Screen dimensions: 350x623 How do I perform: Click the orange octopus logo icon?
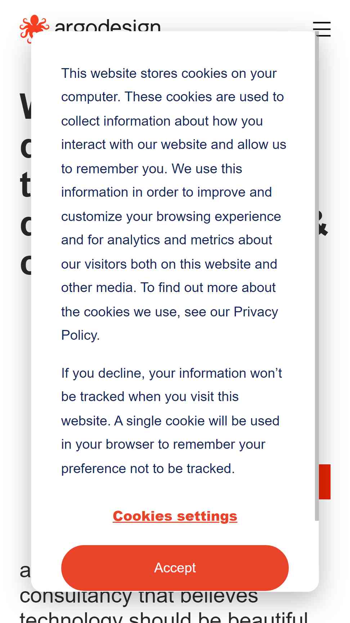(x=34, y=28)
